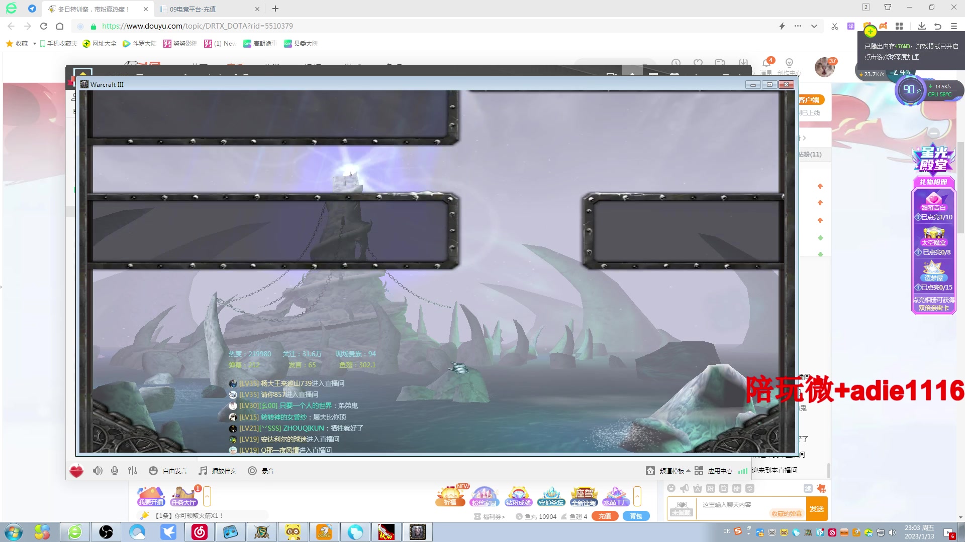Open the cat user avatar
Image resolution: width=965 pixels, height=542 pixels.
(824, 67)
